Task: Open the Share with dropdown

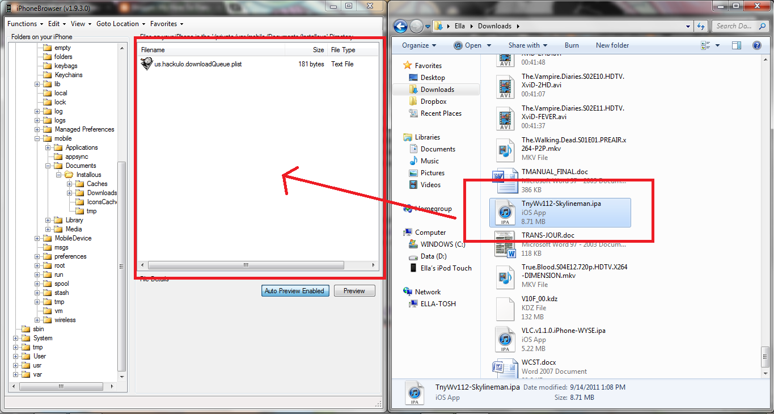Action: [528, 45]
